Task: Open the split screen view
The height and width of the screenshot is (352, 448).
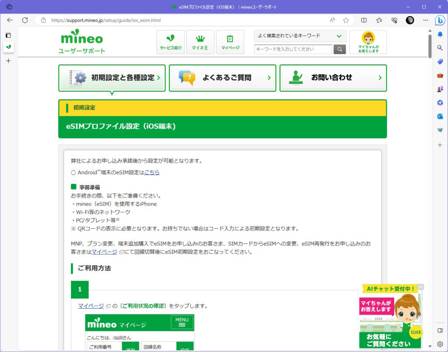Action: click(x=364, y=20)
